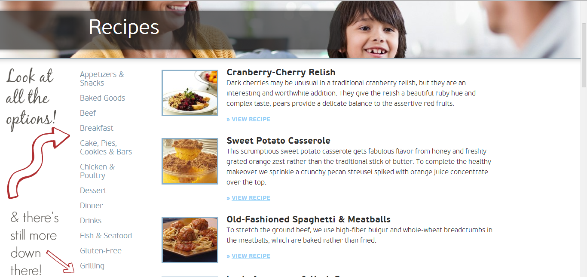Click the Spaghetti & Meatballs photo thumbnail
Viewport: 587px width, 277px height.
click(190, 240)
